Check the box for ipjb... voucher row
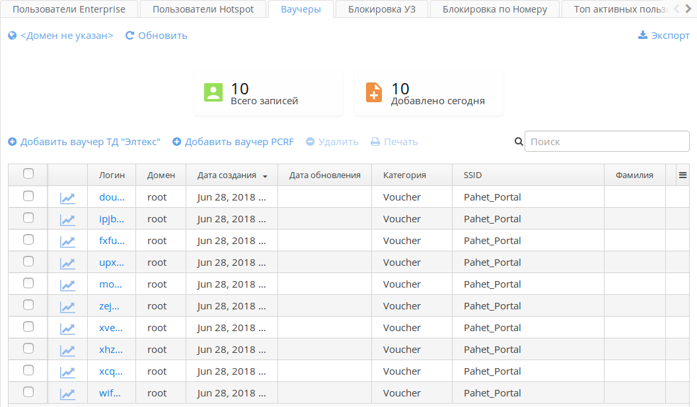 pos(28,218)
